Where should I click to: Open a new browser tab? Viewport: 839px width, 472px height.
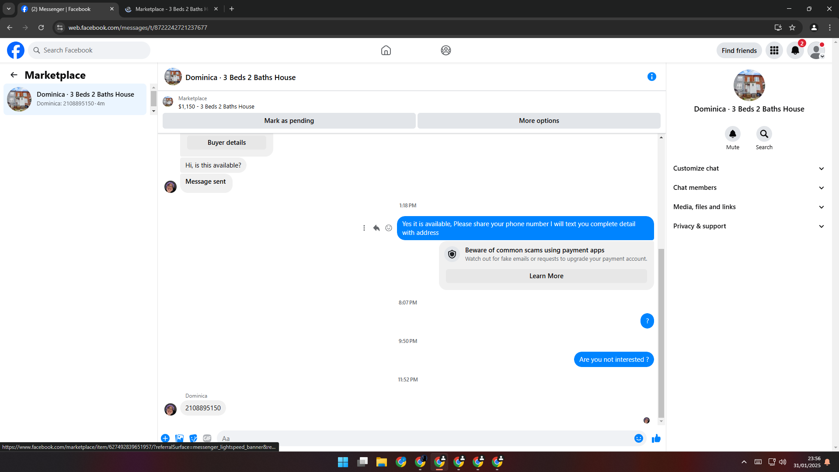click(x=232, y=9)
